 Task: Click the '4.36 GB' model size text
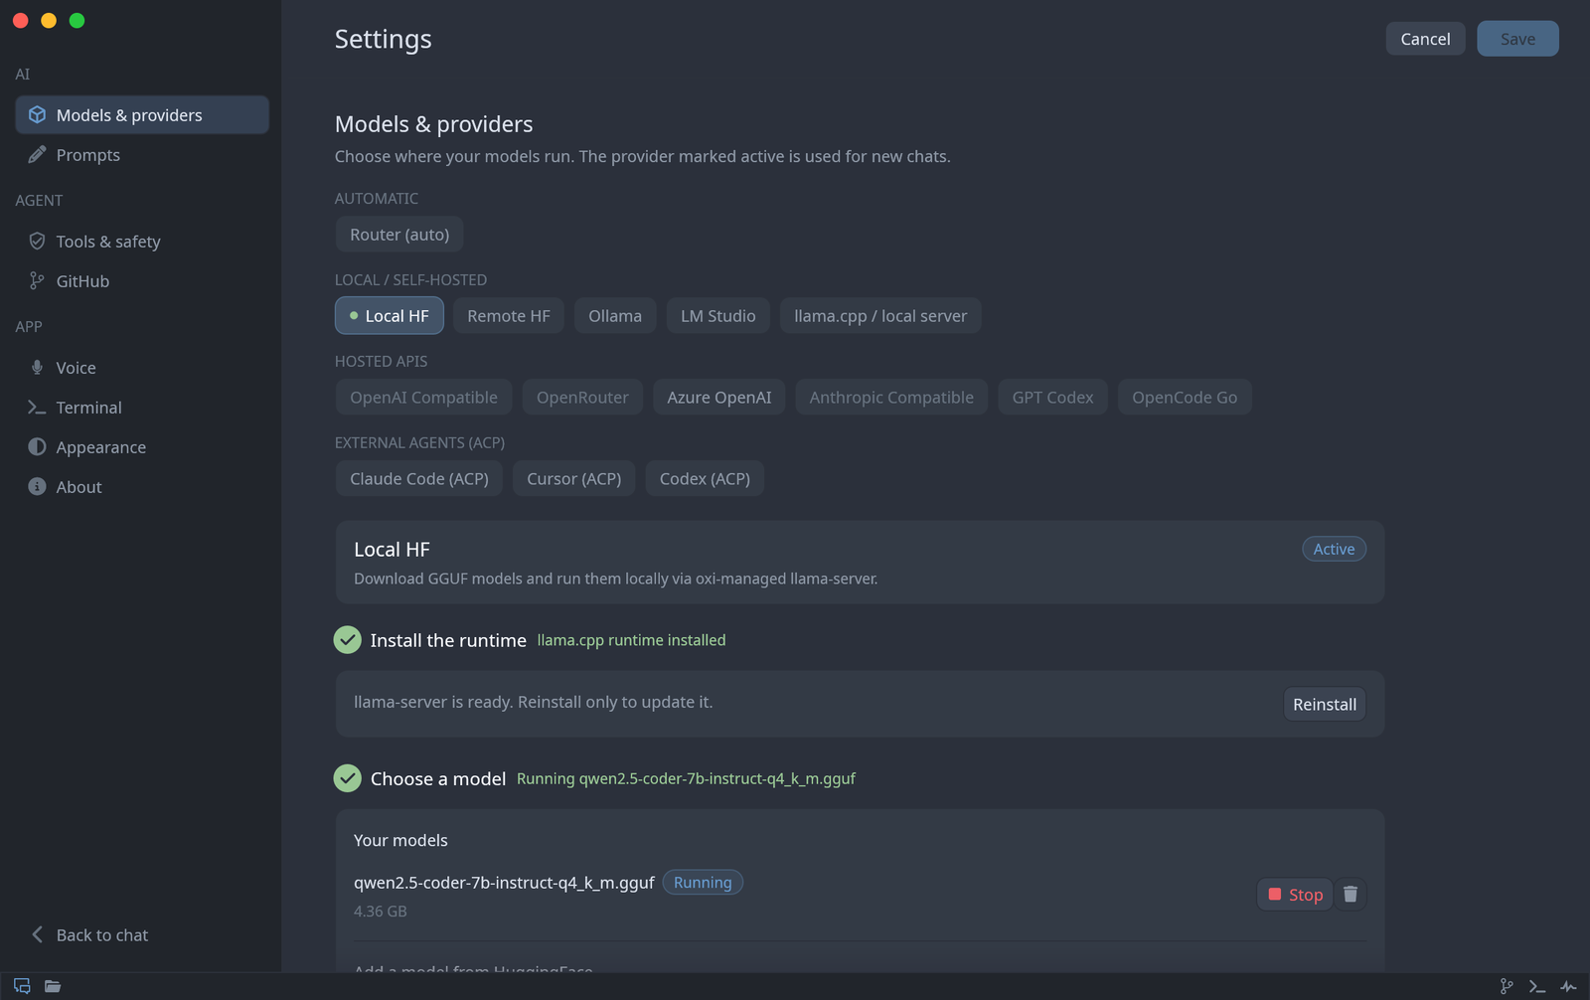coord(381,912)
